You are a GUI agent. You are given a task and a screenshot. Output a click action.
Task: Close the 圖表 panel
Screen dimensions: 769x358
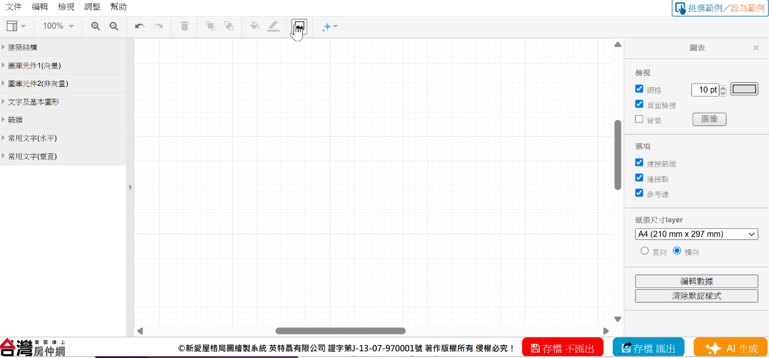pyautogui.click(x=756, y=48)
